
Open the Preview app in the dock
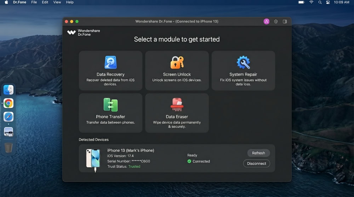point(8,132)
